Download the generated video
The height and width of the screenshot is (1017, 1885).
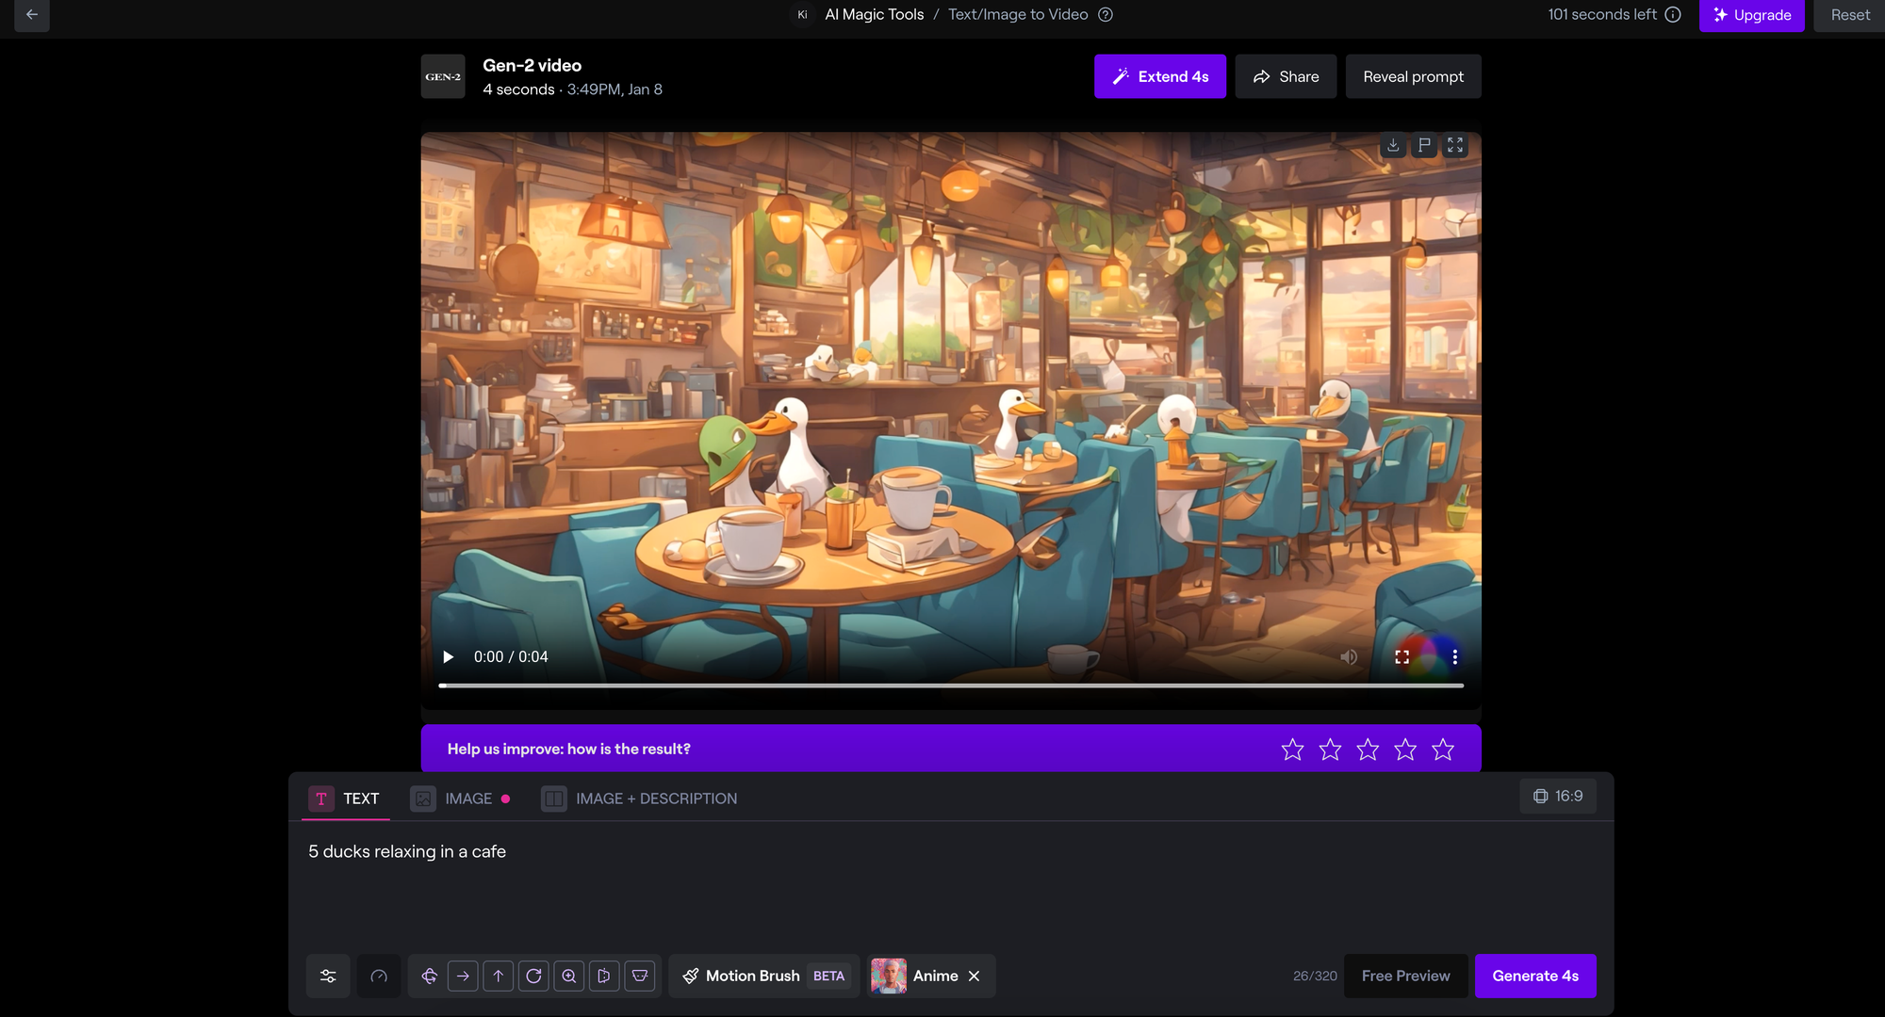pyautogui.click(x=1393, y=145)
